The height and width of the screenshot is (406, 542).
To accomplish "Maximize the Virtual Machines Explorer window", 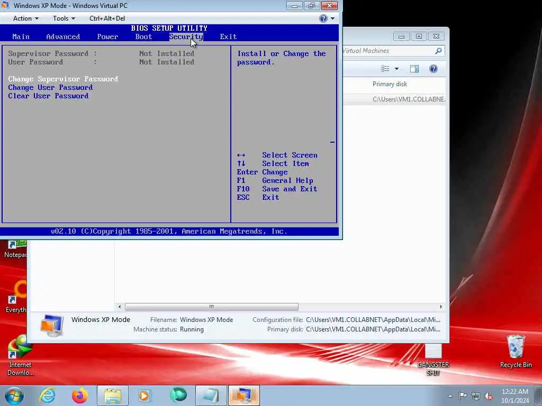I will click(x=419, y=36).
